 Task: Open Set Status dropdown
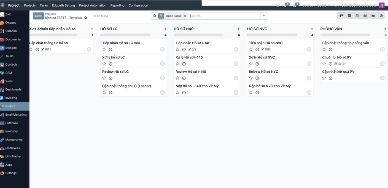(101, 16)
